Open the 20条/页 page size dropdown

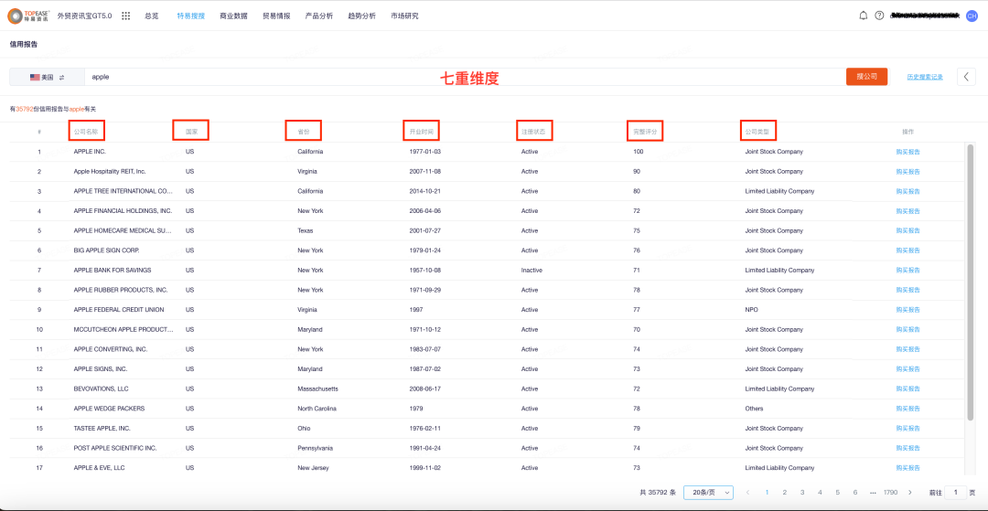tap(708, 492)
